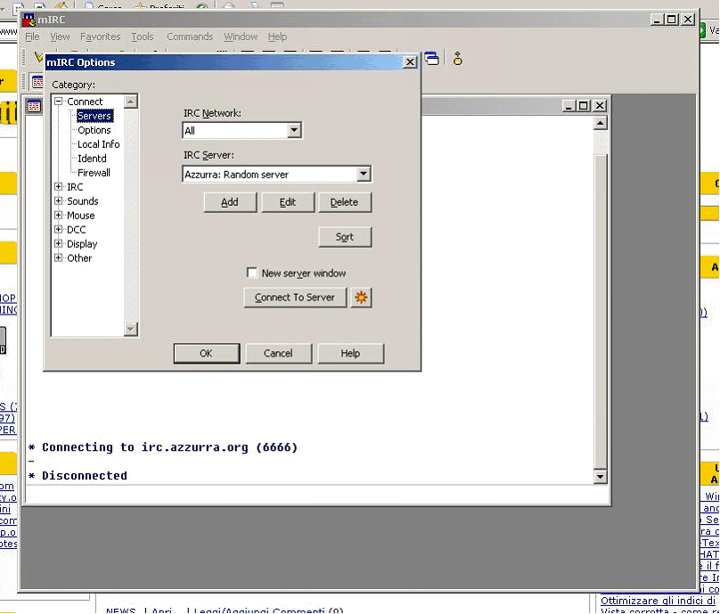Click the yellow figure toolbar icon

[457, 58]
